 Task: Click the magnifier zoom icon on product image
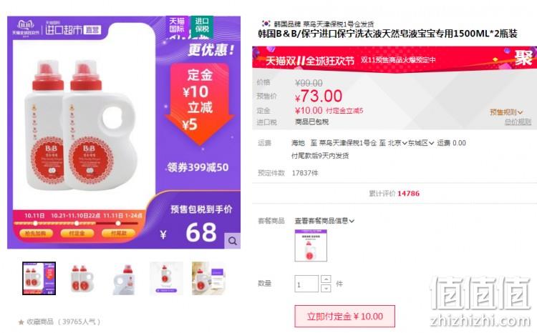pos(233,241)
